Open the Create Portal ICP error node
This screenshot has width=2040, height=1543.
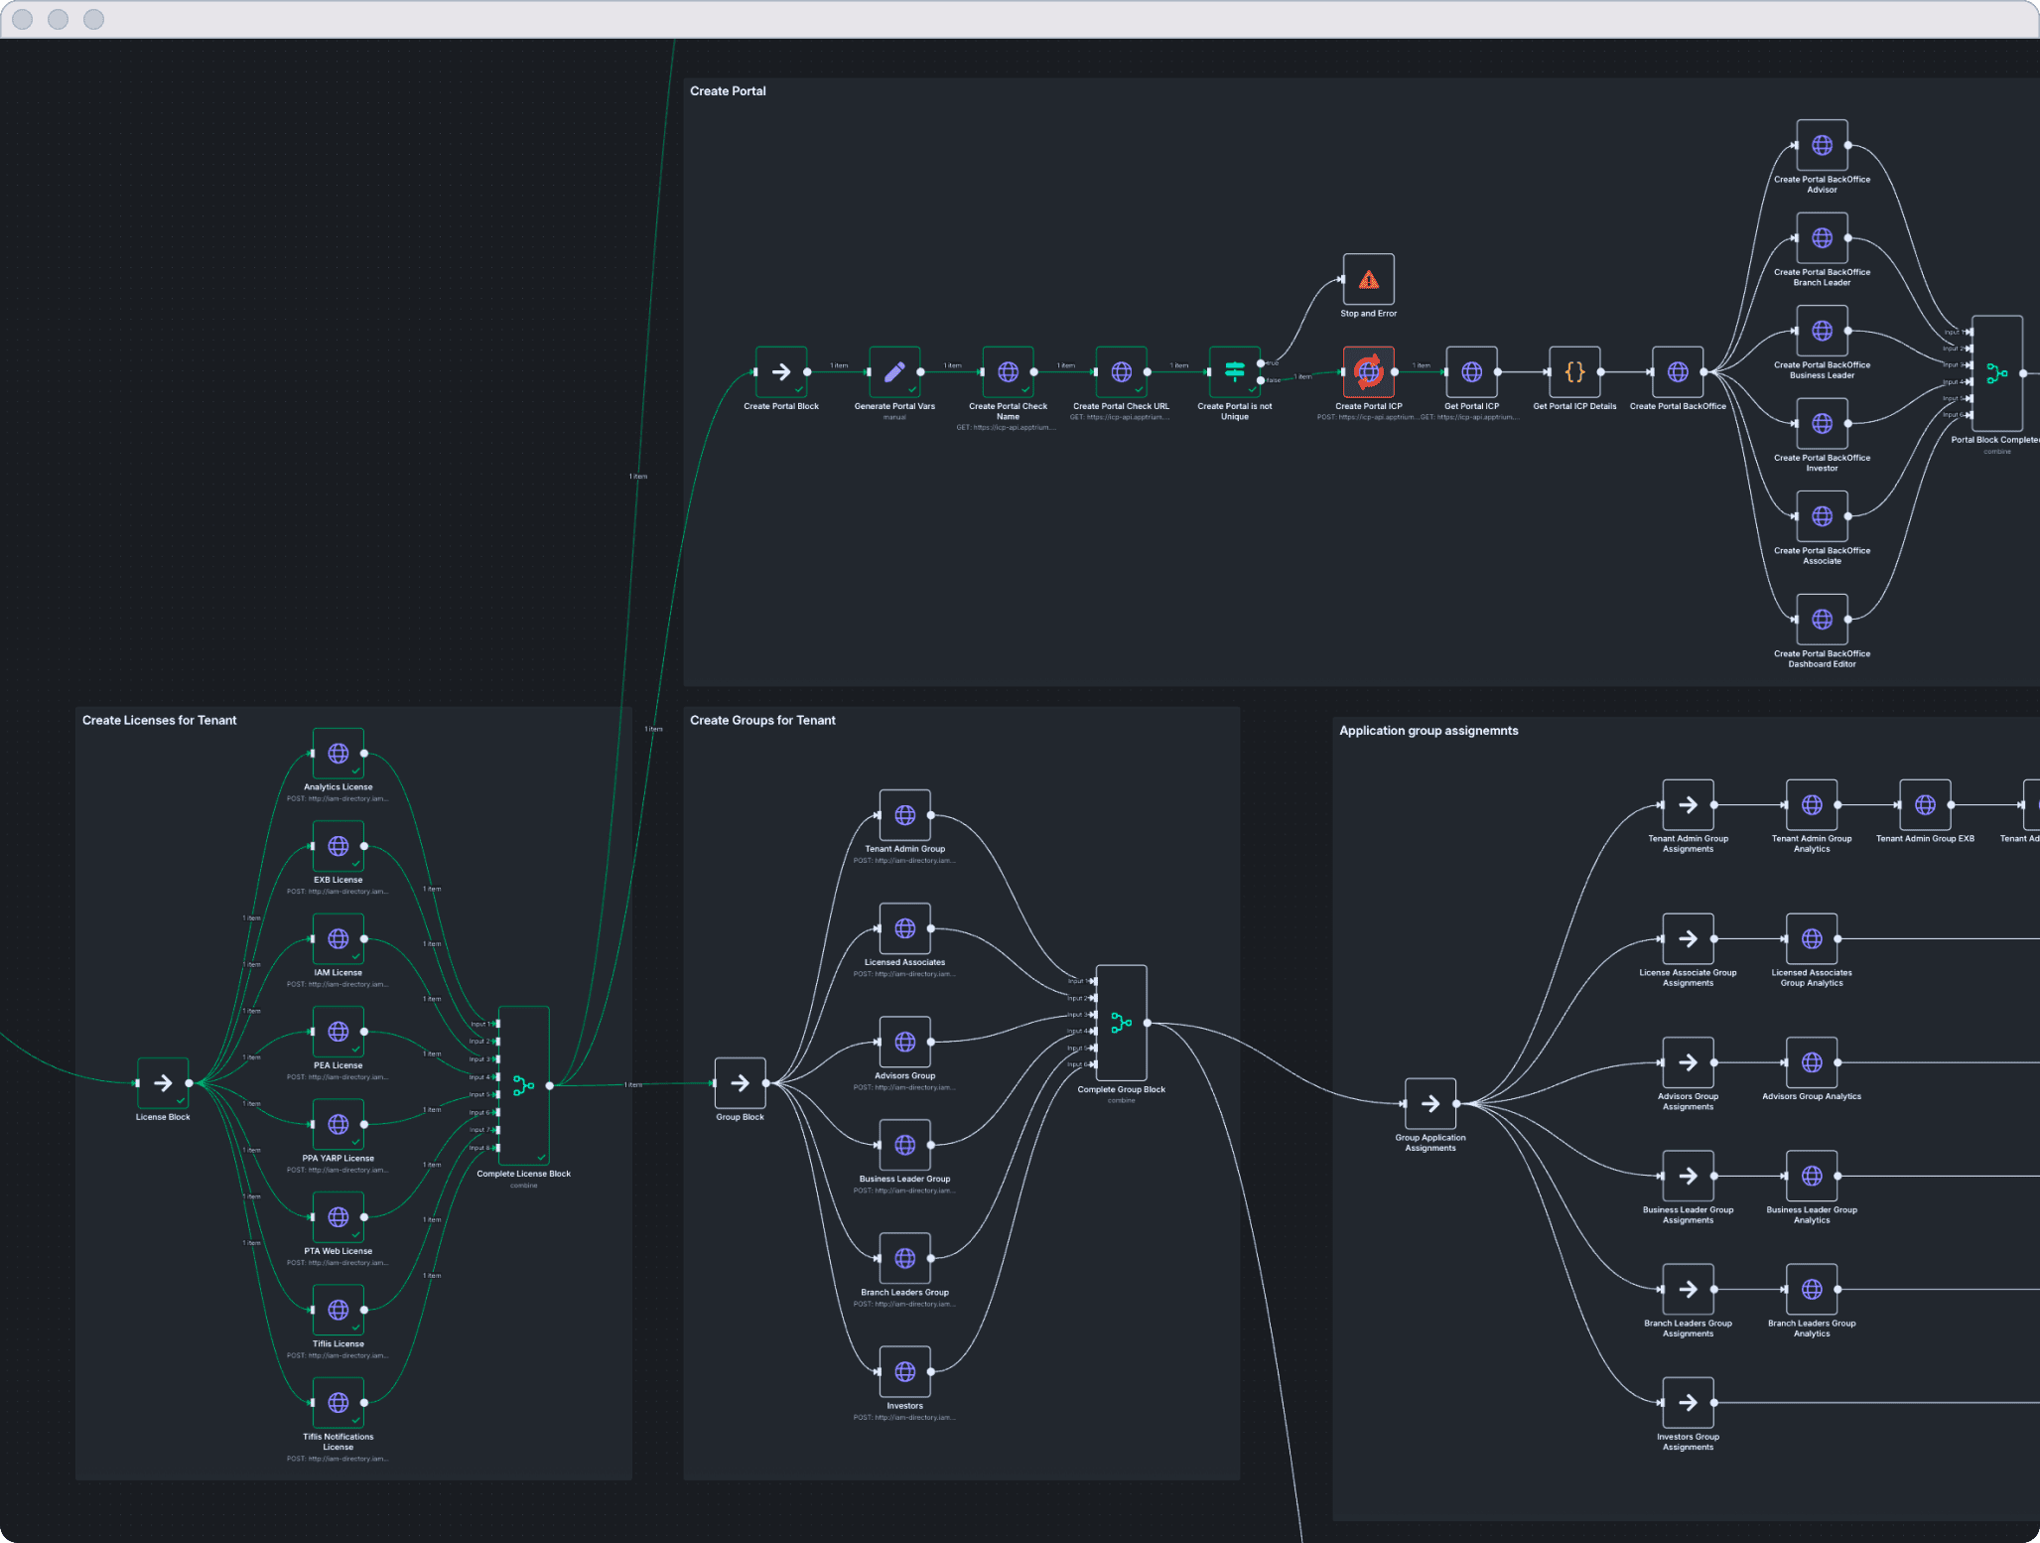1368,372
